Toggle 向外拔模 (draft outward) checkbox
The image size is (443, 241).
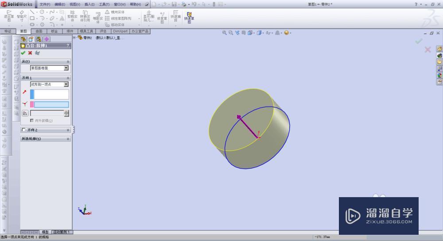click(31, 120)
